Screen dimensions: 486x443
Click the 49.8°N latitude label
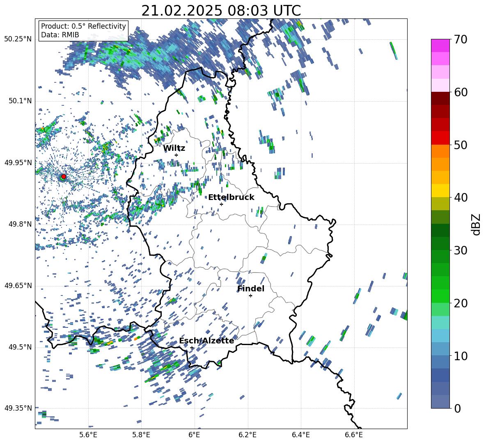point(21,224)
